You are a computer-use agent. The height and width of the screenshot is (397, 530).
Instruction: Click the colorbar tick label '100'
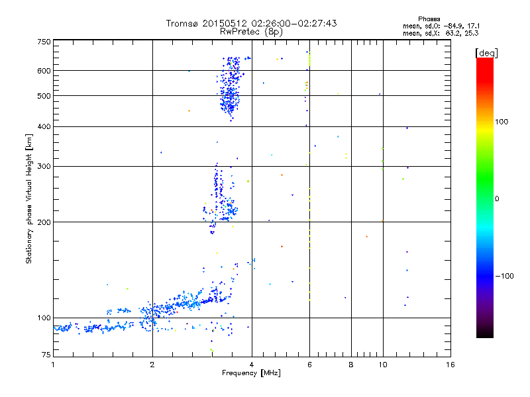pyautogui.click(x=502, y=122)
